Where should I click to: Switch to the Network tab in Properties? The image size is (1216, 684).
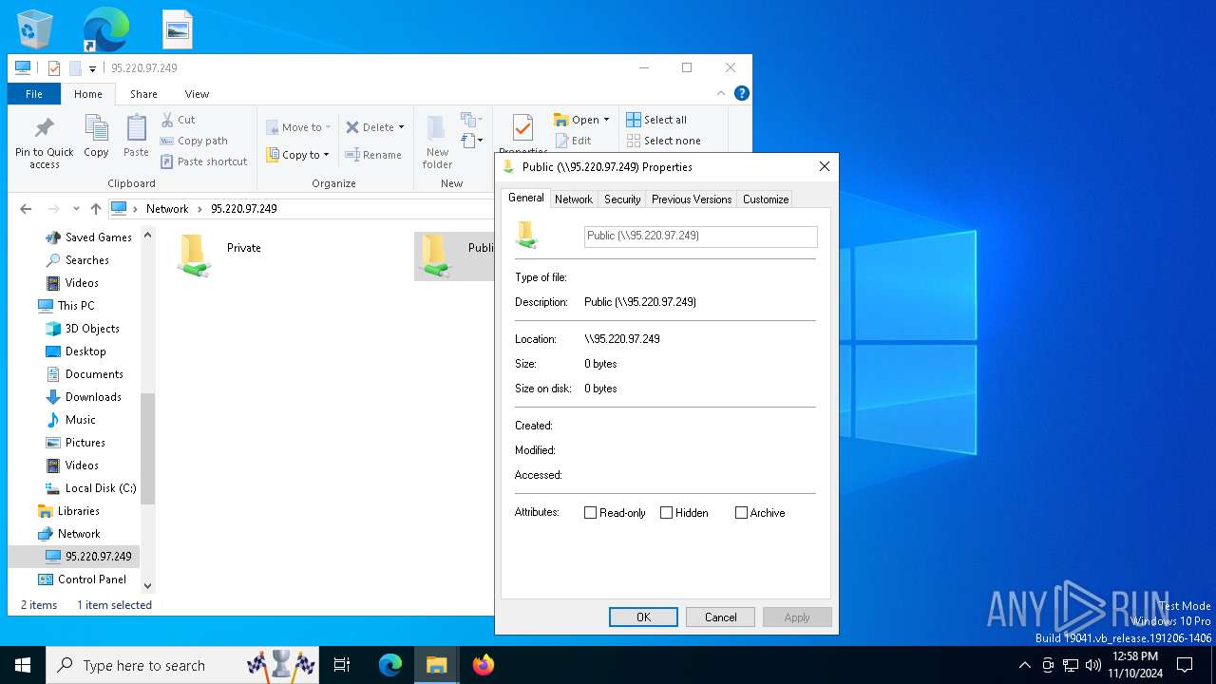[x=574, y=199]
